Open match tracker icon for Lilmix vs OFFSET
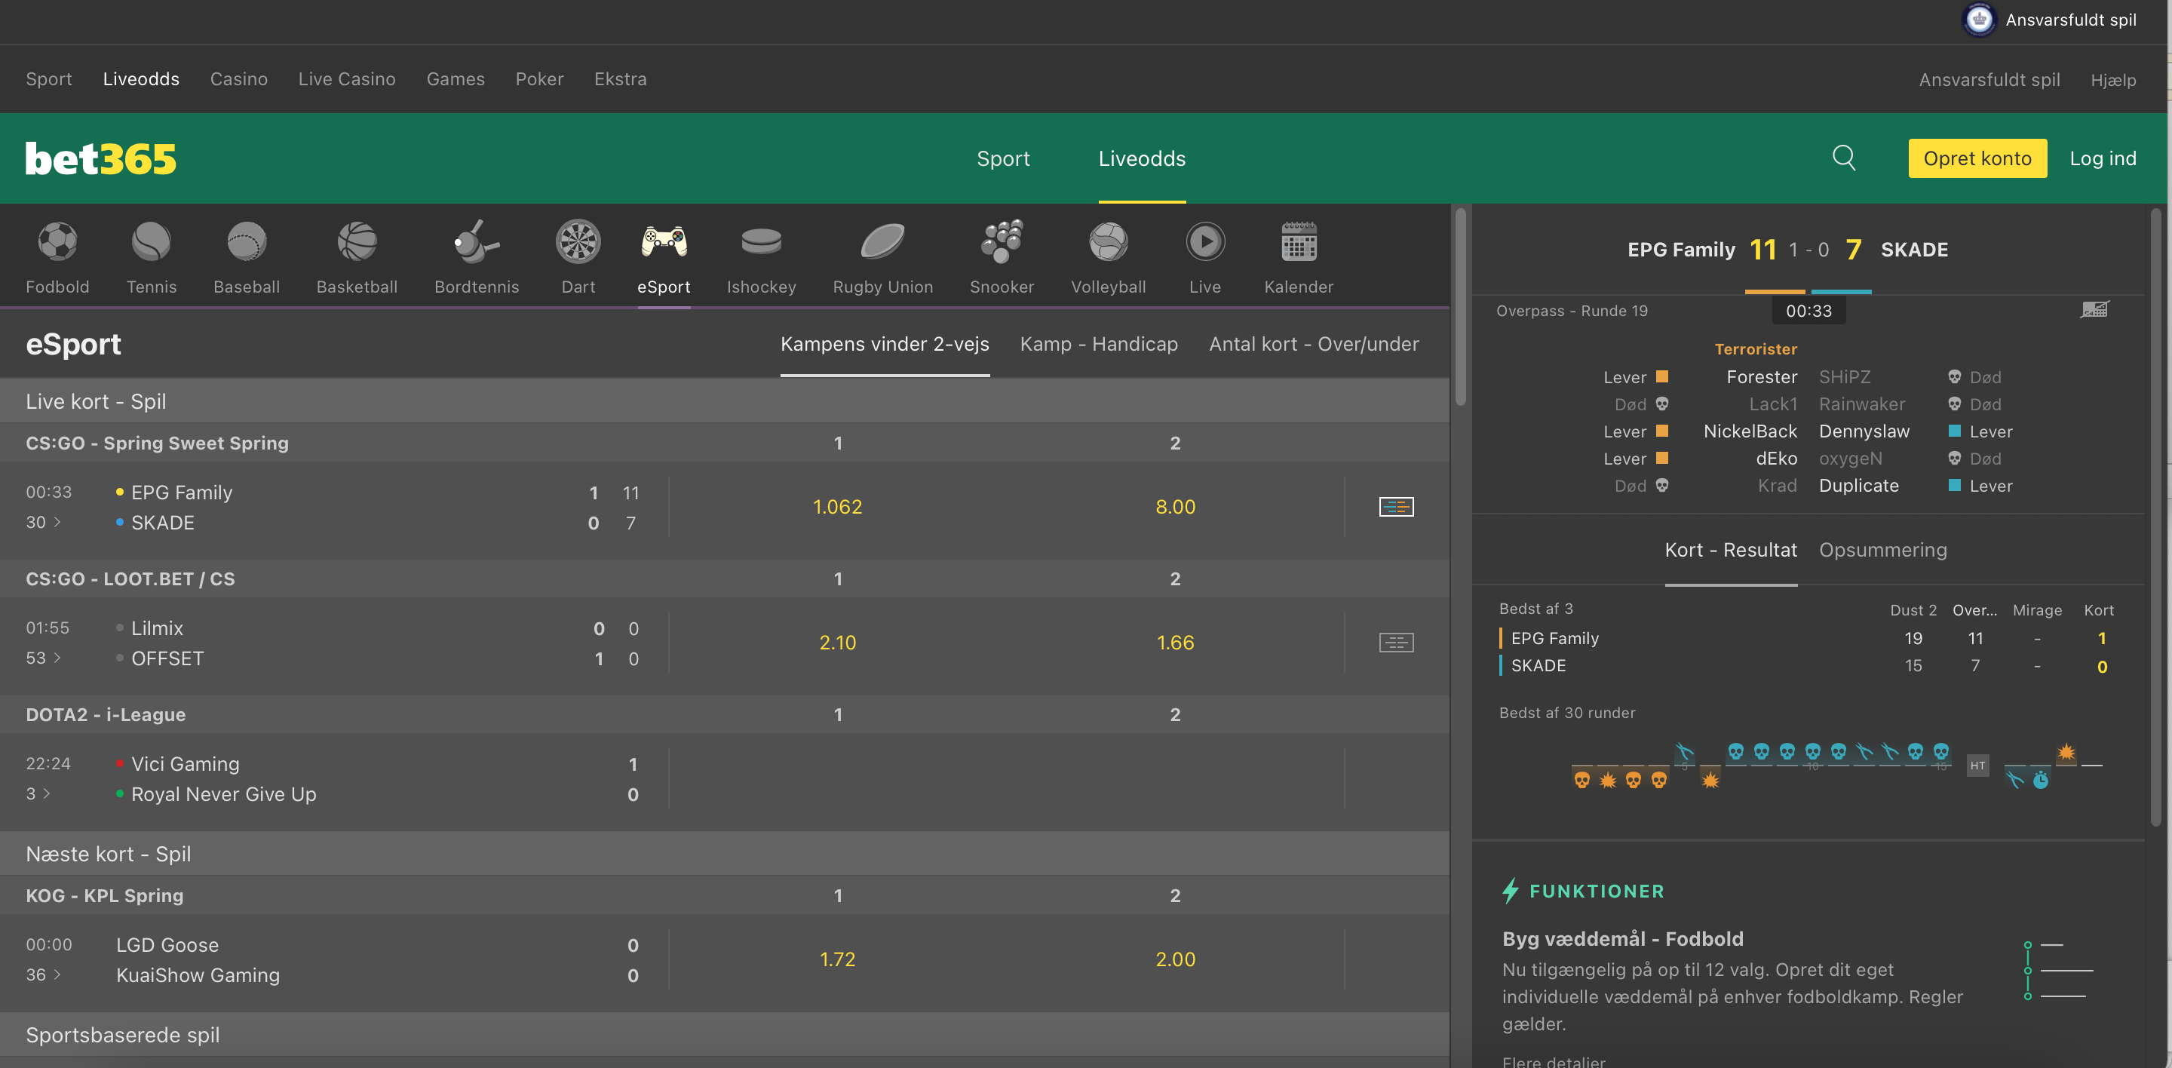2172x1068 pixels. click(x=1396, y=643)
